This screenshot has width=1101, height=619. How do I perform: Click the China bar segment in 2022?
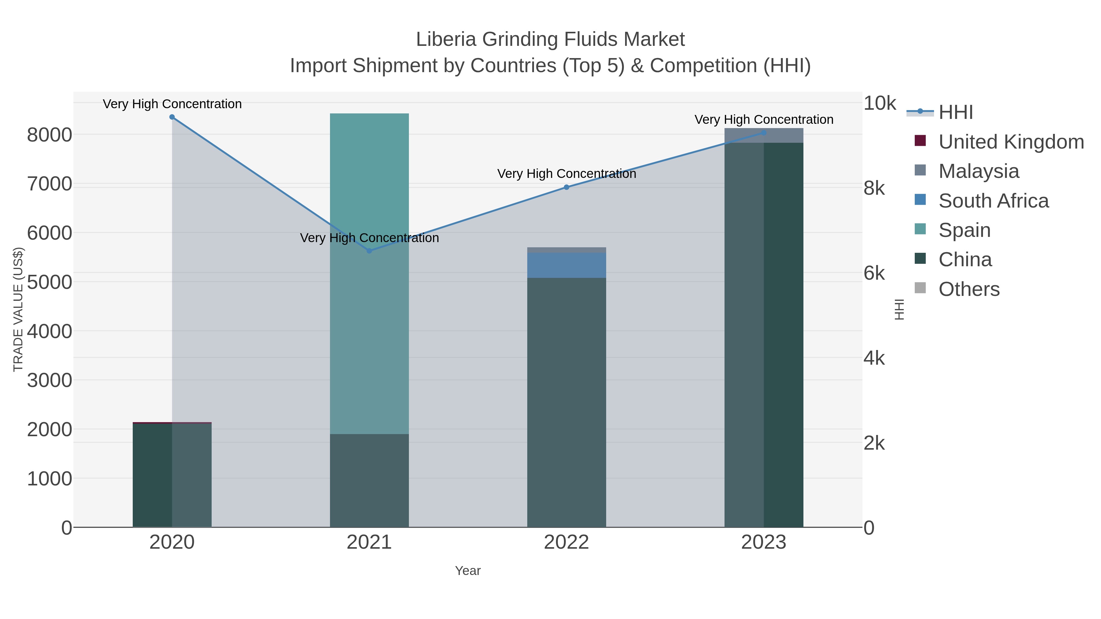point(566,402)
